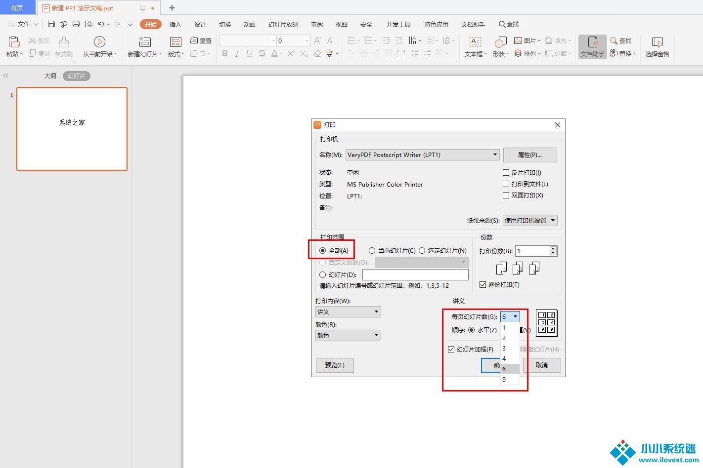Switch to the Review (审阅) tab

coord(317,24)
